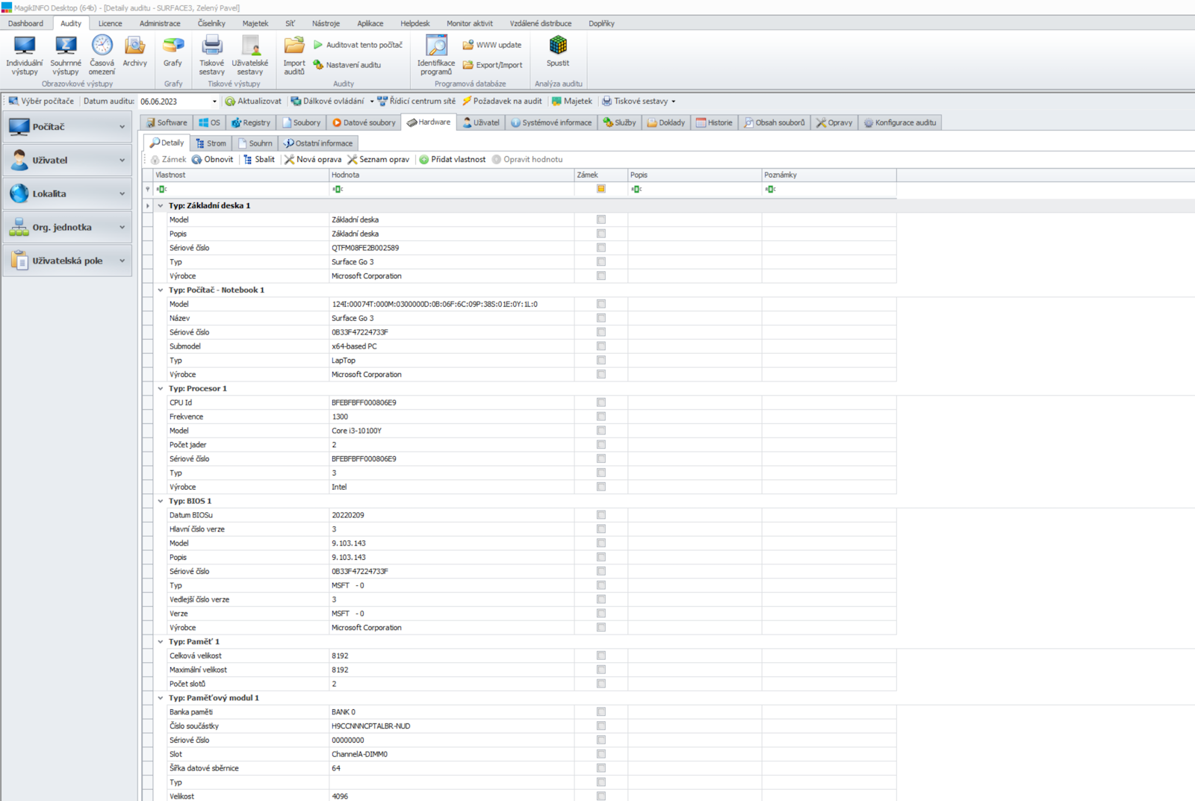Collapse the Typ: Procesor 1 group
This screenshot has height=801, width=1195.
pos(161,389)
